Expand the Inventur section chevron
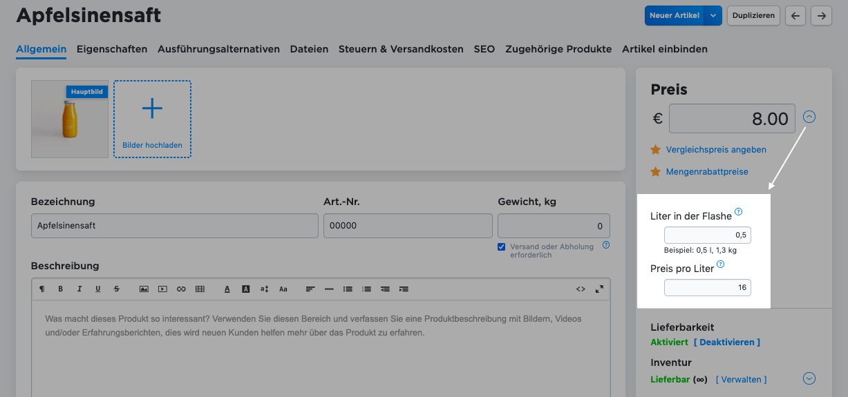 coord(809,378)
